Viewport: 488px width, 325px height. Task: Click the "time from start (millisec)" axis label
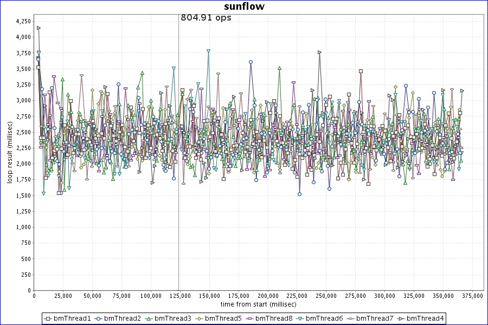point(258,305)
